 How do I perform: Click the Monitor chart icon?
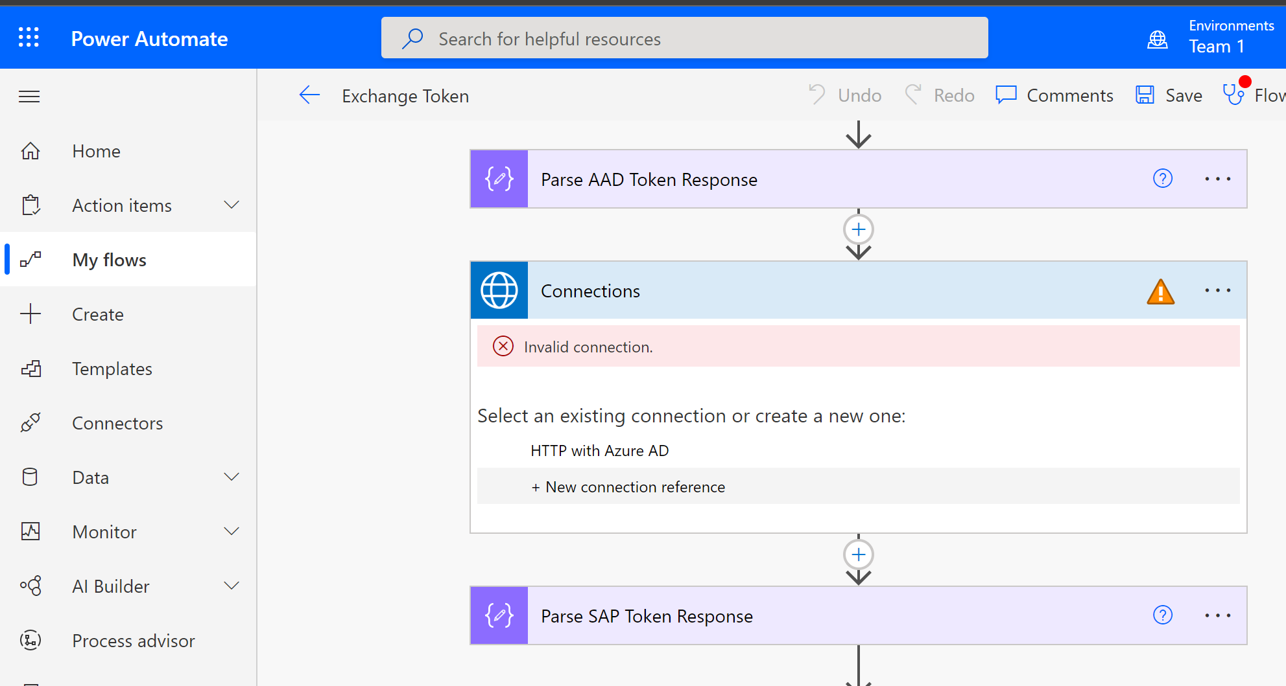click(30, 532)
